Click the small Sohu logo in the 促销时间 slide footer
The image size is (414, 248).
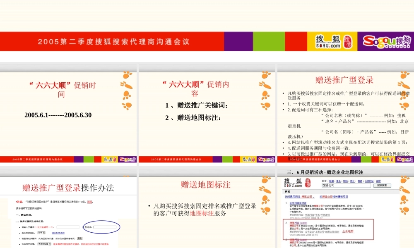109,160
